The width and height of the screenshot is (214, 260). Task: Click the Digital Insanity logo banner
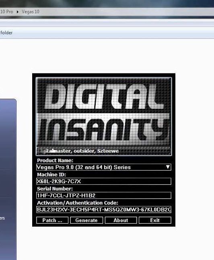(104, 113)
